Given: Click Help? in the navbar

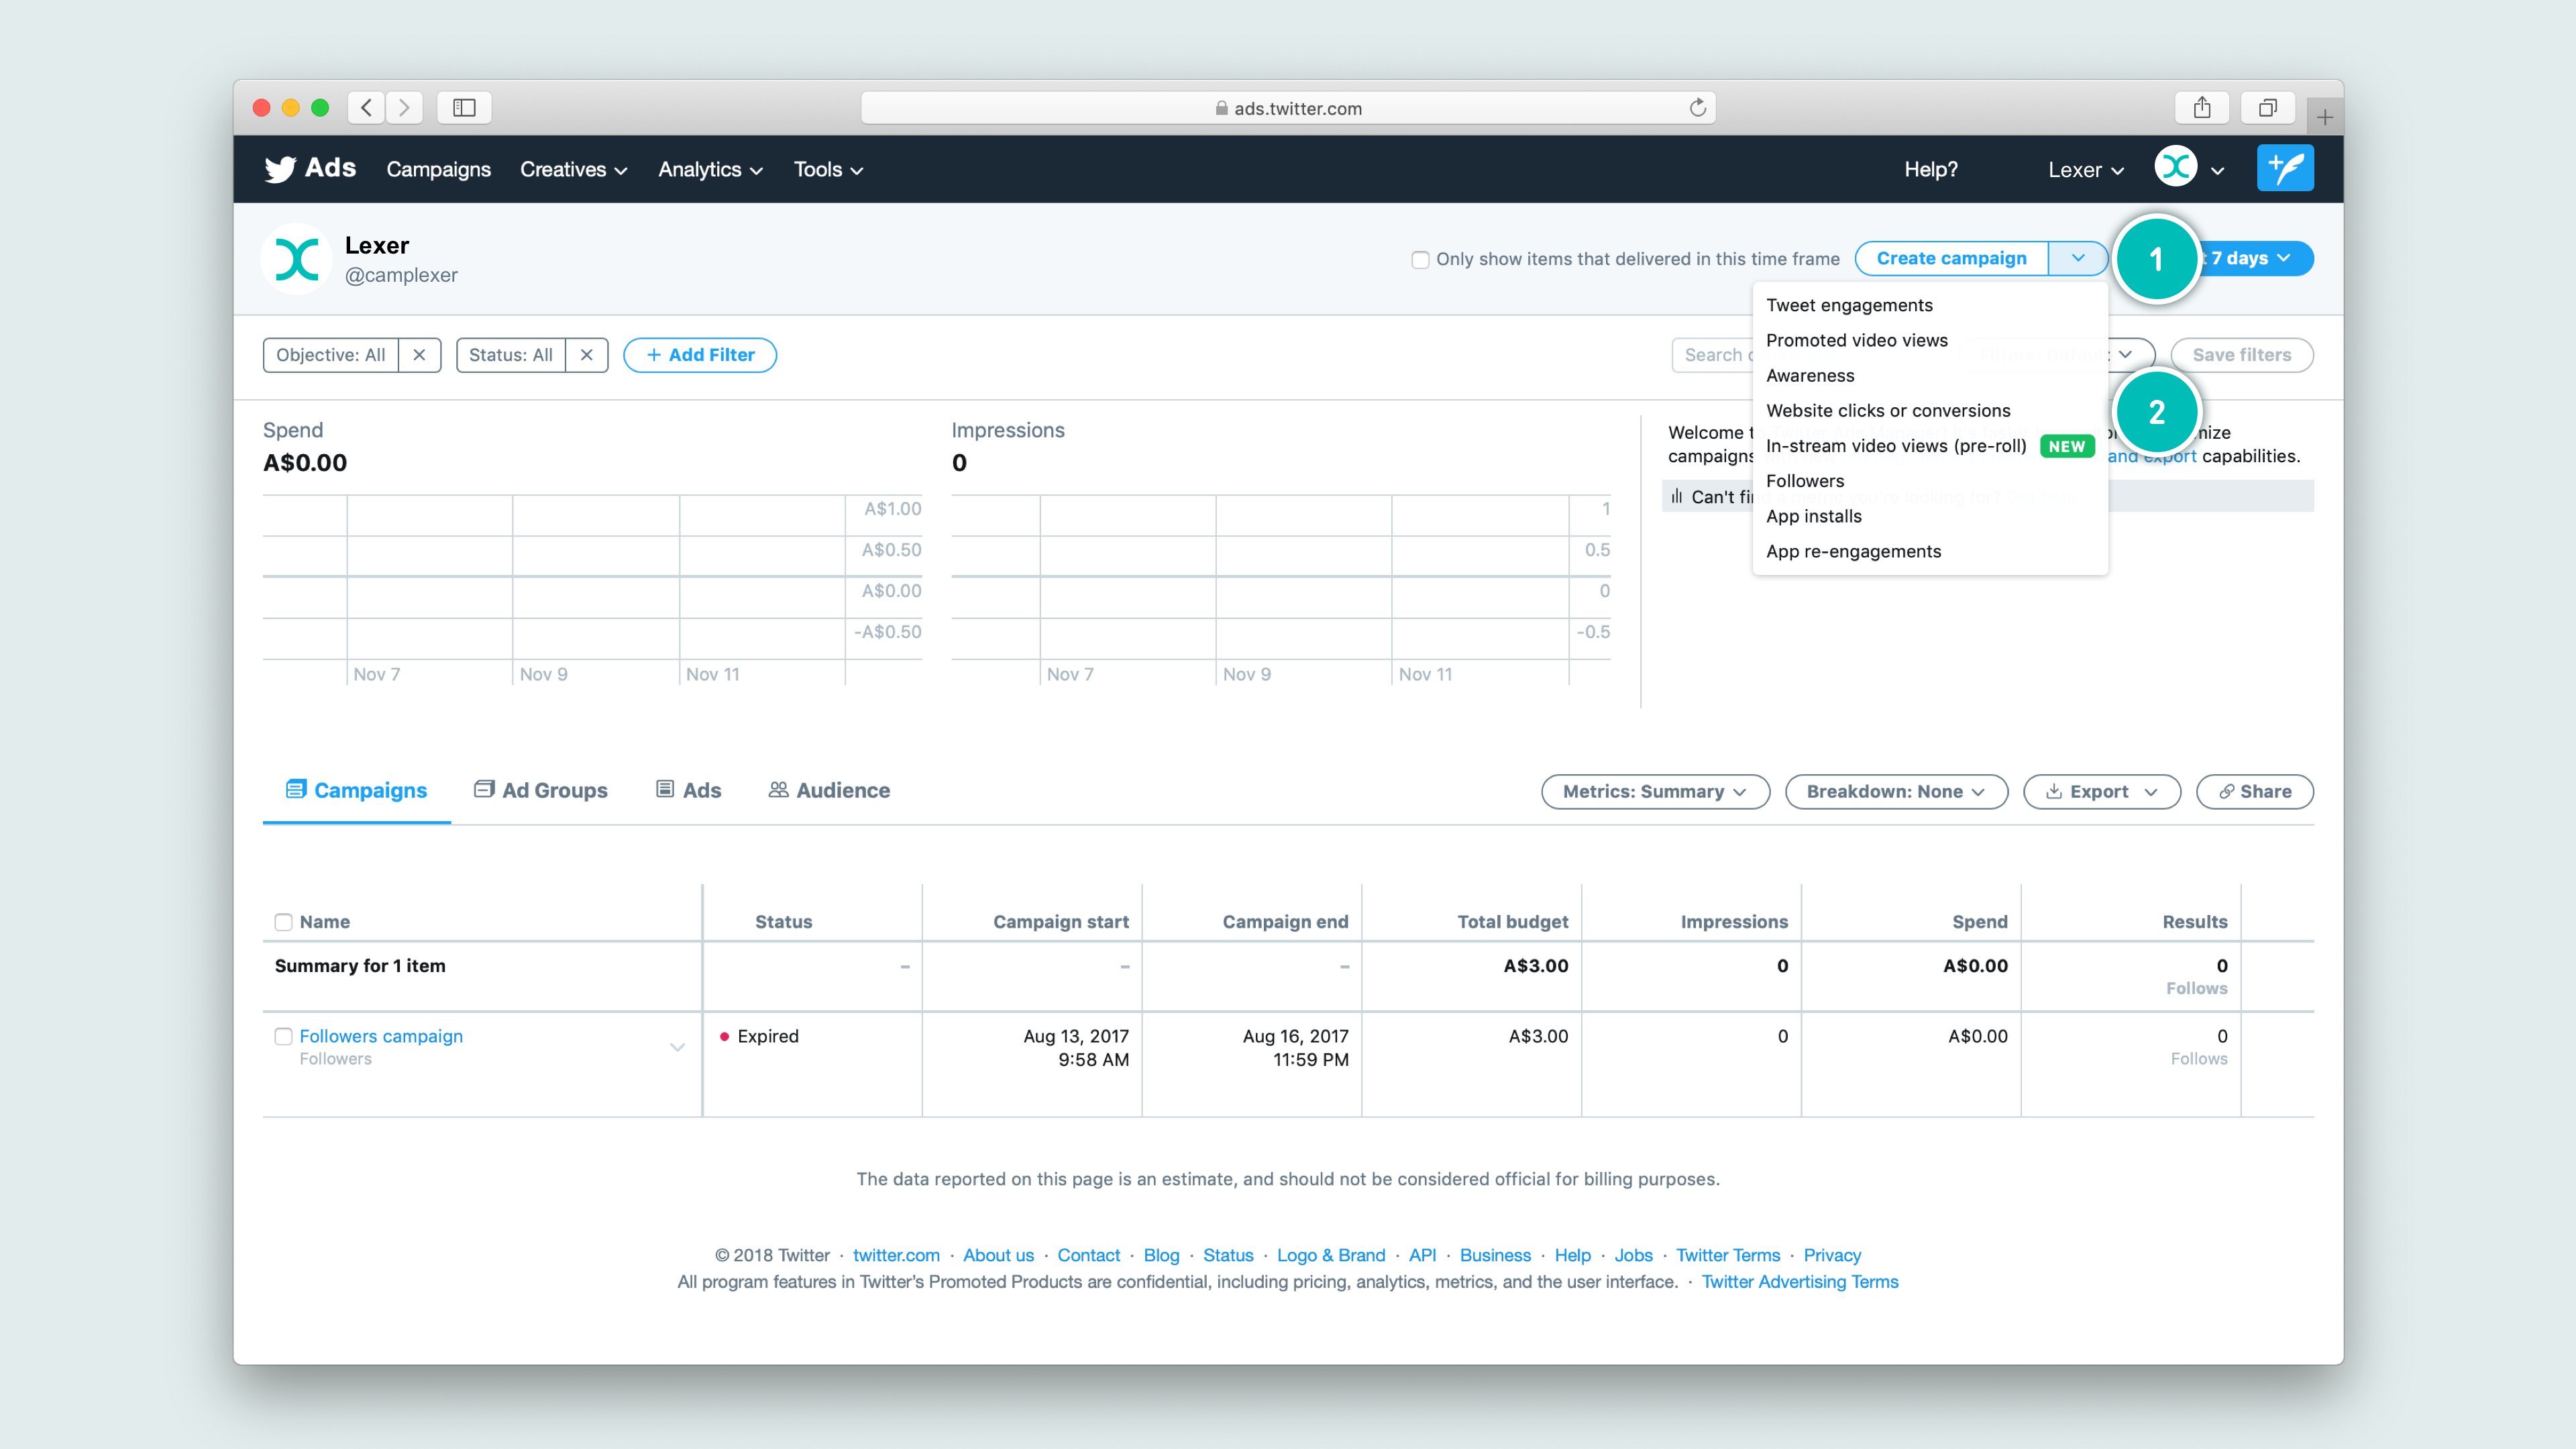Looking at the screenshot, I should (x=1930, y=169).
